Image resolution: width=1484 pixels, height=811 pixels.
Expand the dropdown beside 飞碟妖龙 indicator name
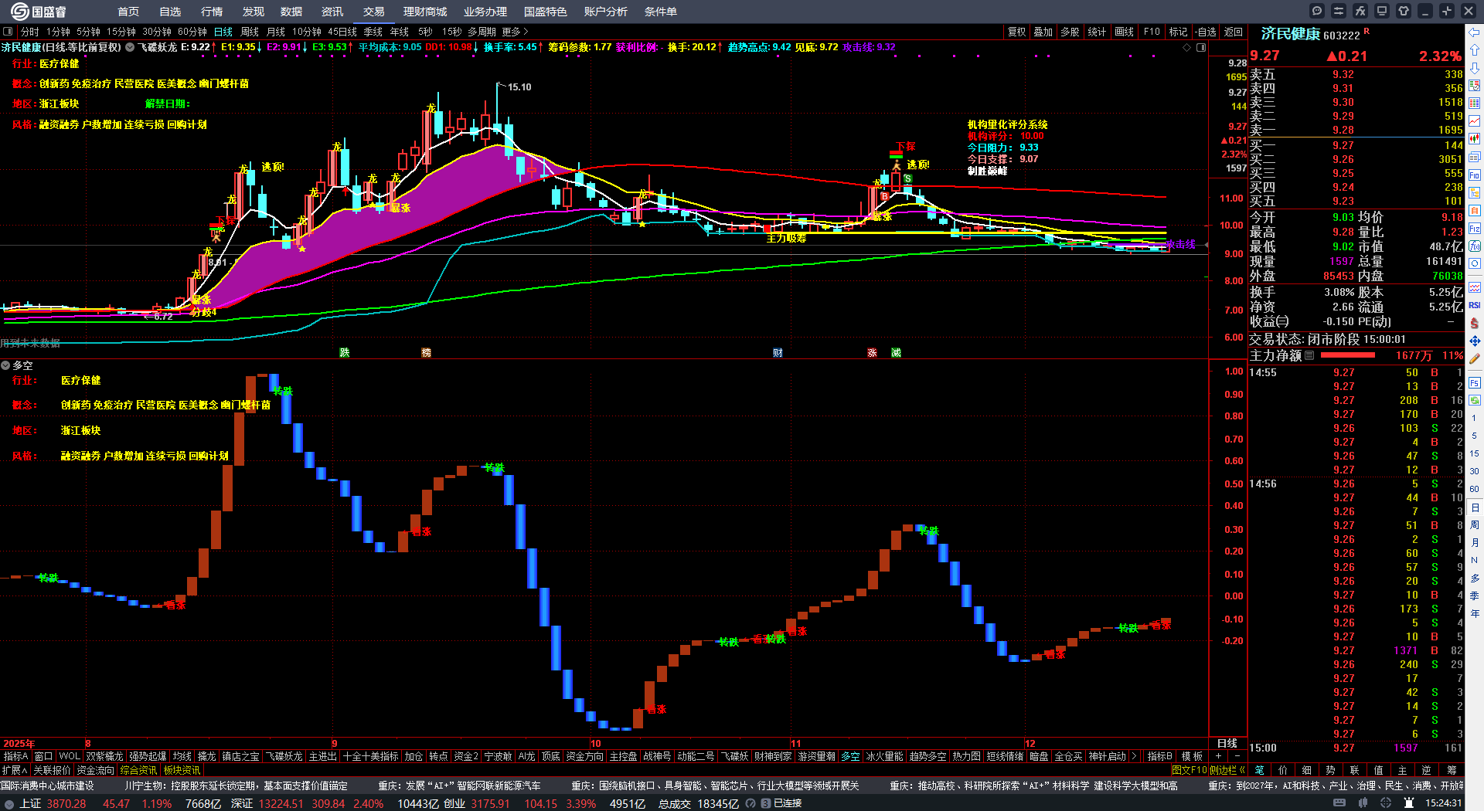point(131,47)
